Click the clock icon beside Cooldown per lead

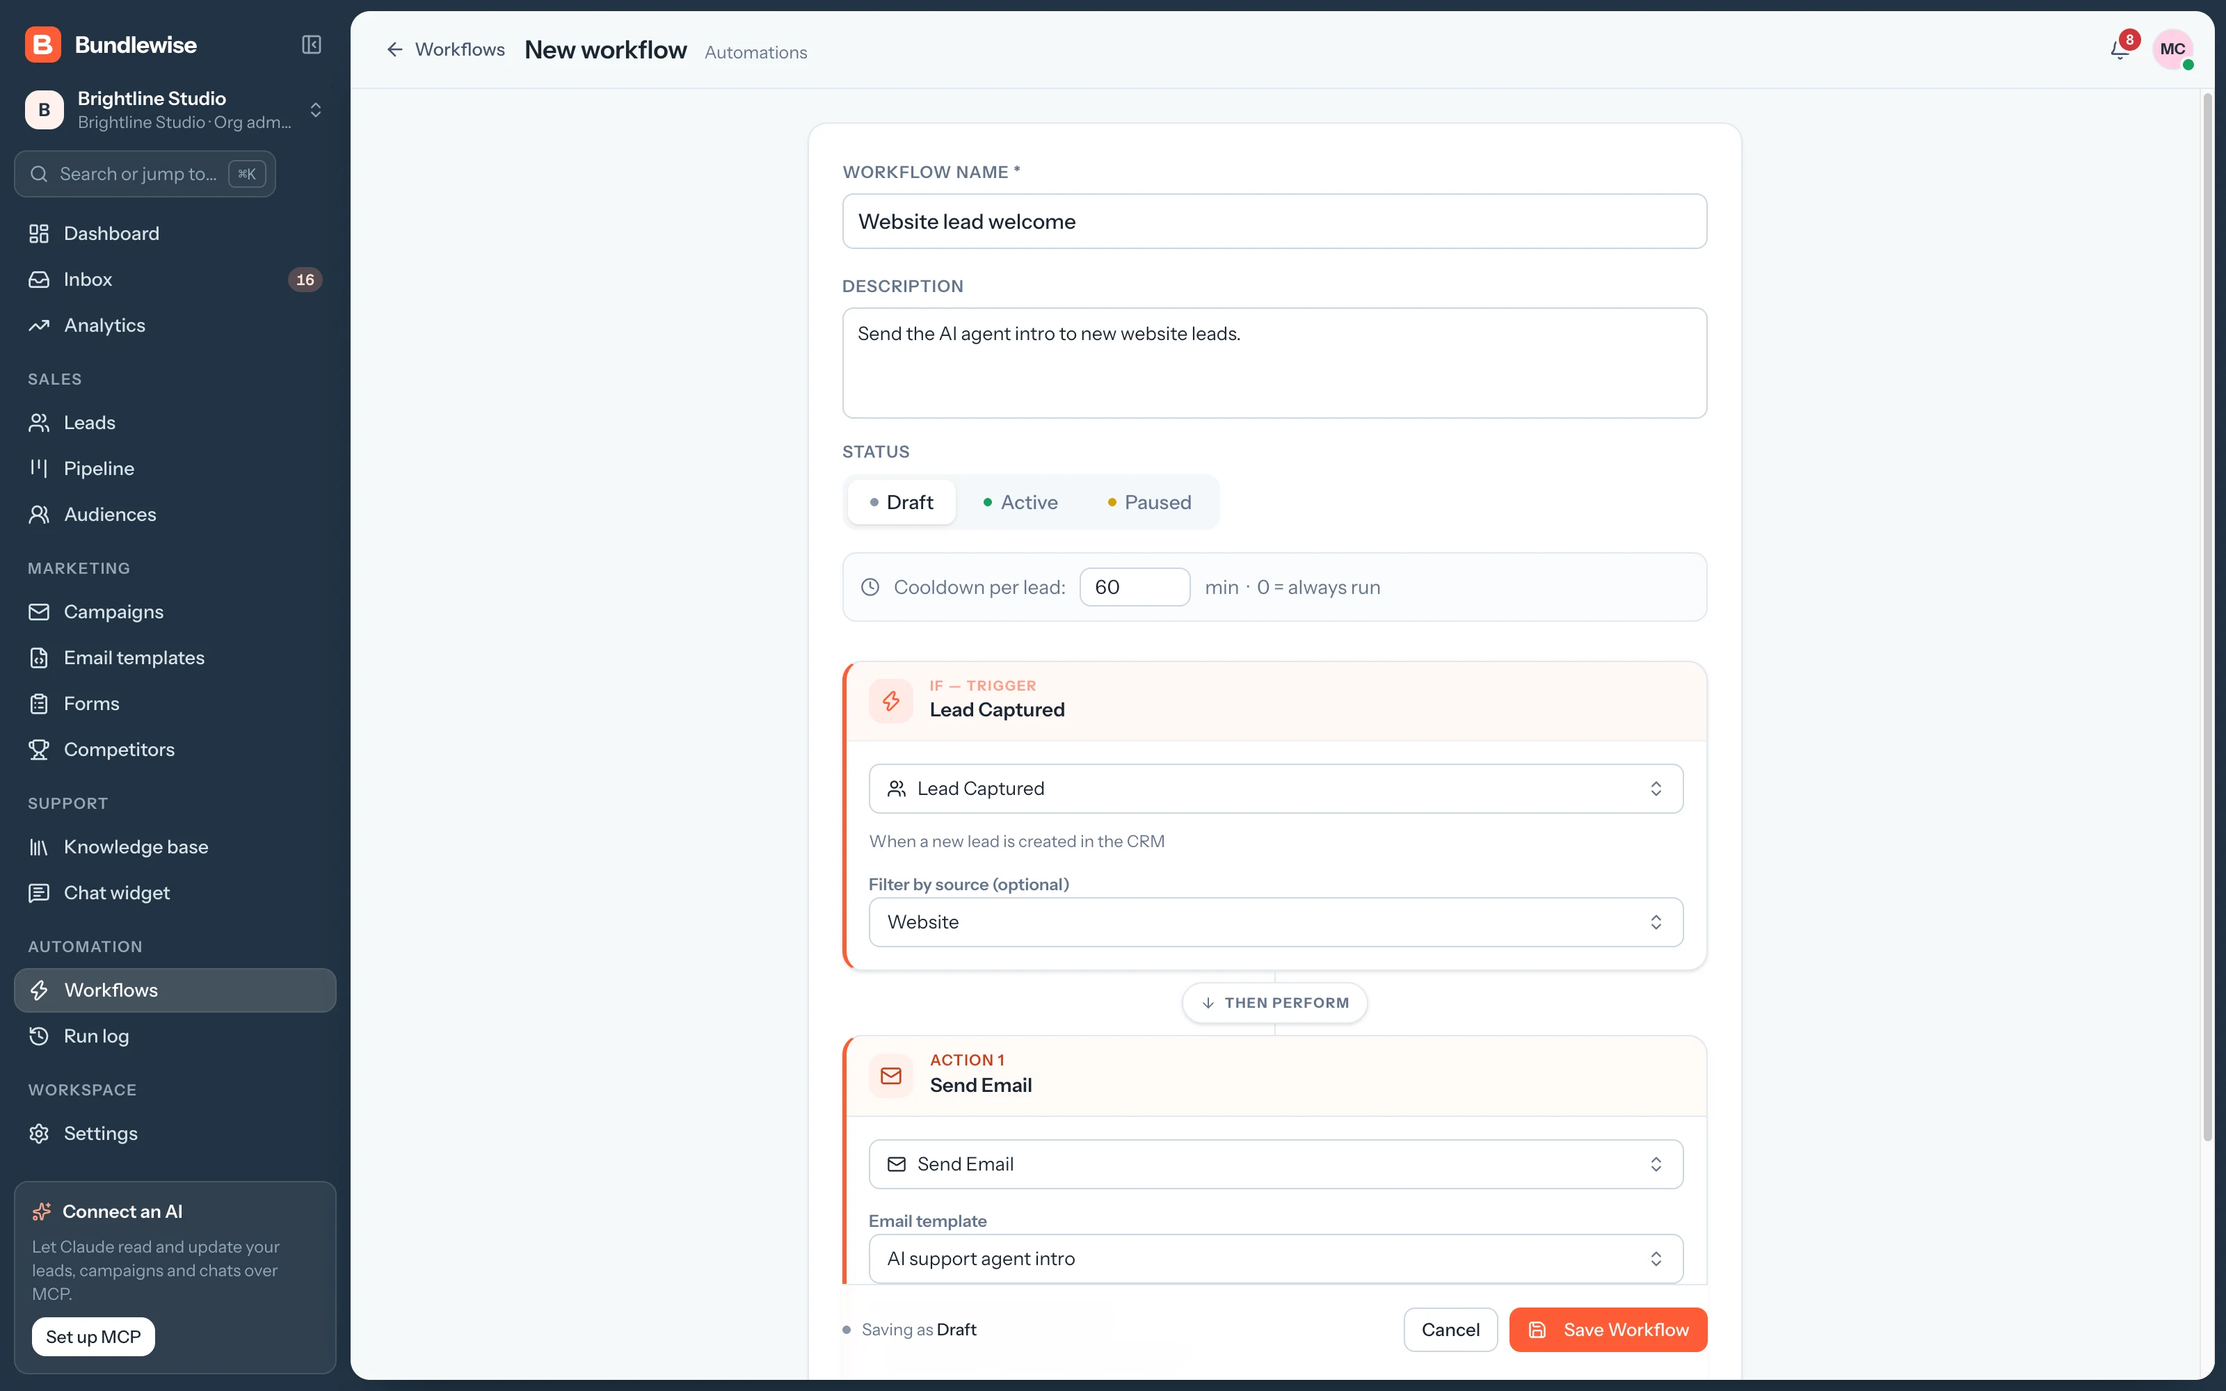coord(870,587)
